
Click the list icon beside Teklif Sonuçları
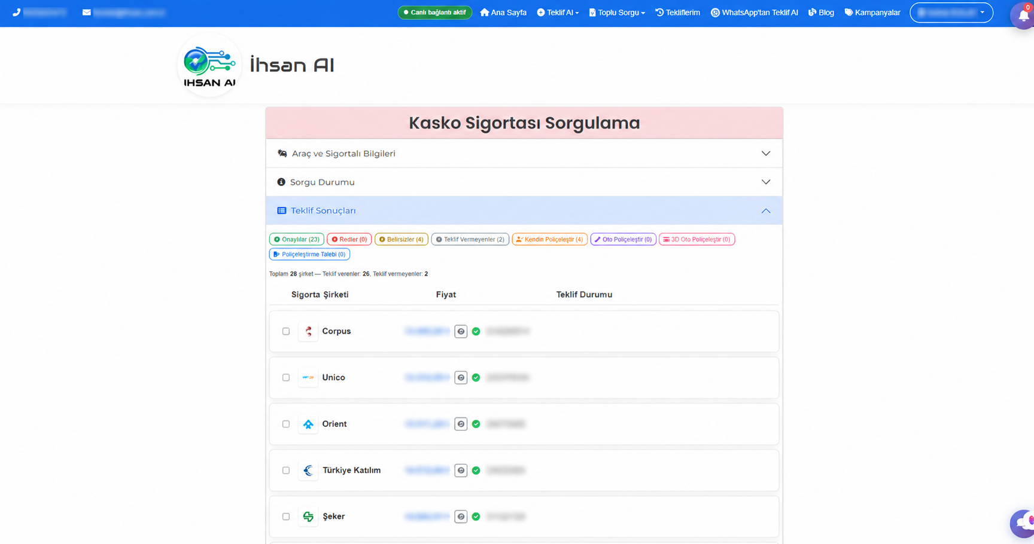[281, 210]
